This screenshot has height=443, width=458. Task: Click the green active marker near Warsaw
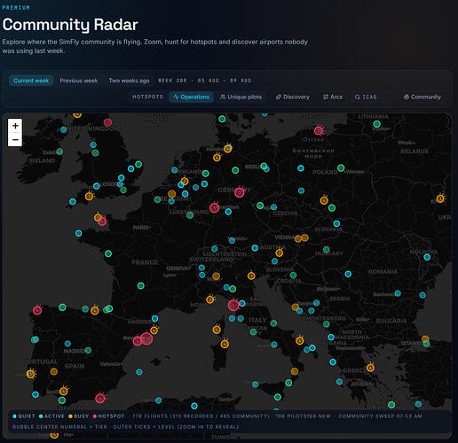click(x=341, y=168)
